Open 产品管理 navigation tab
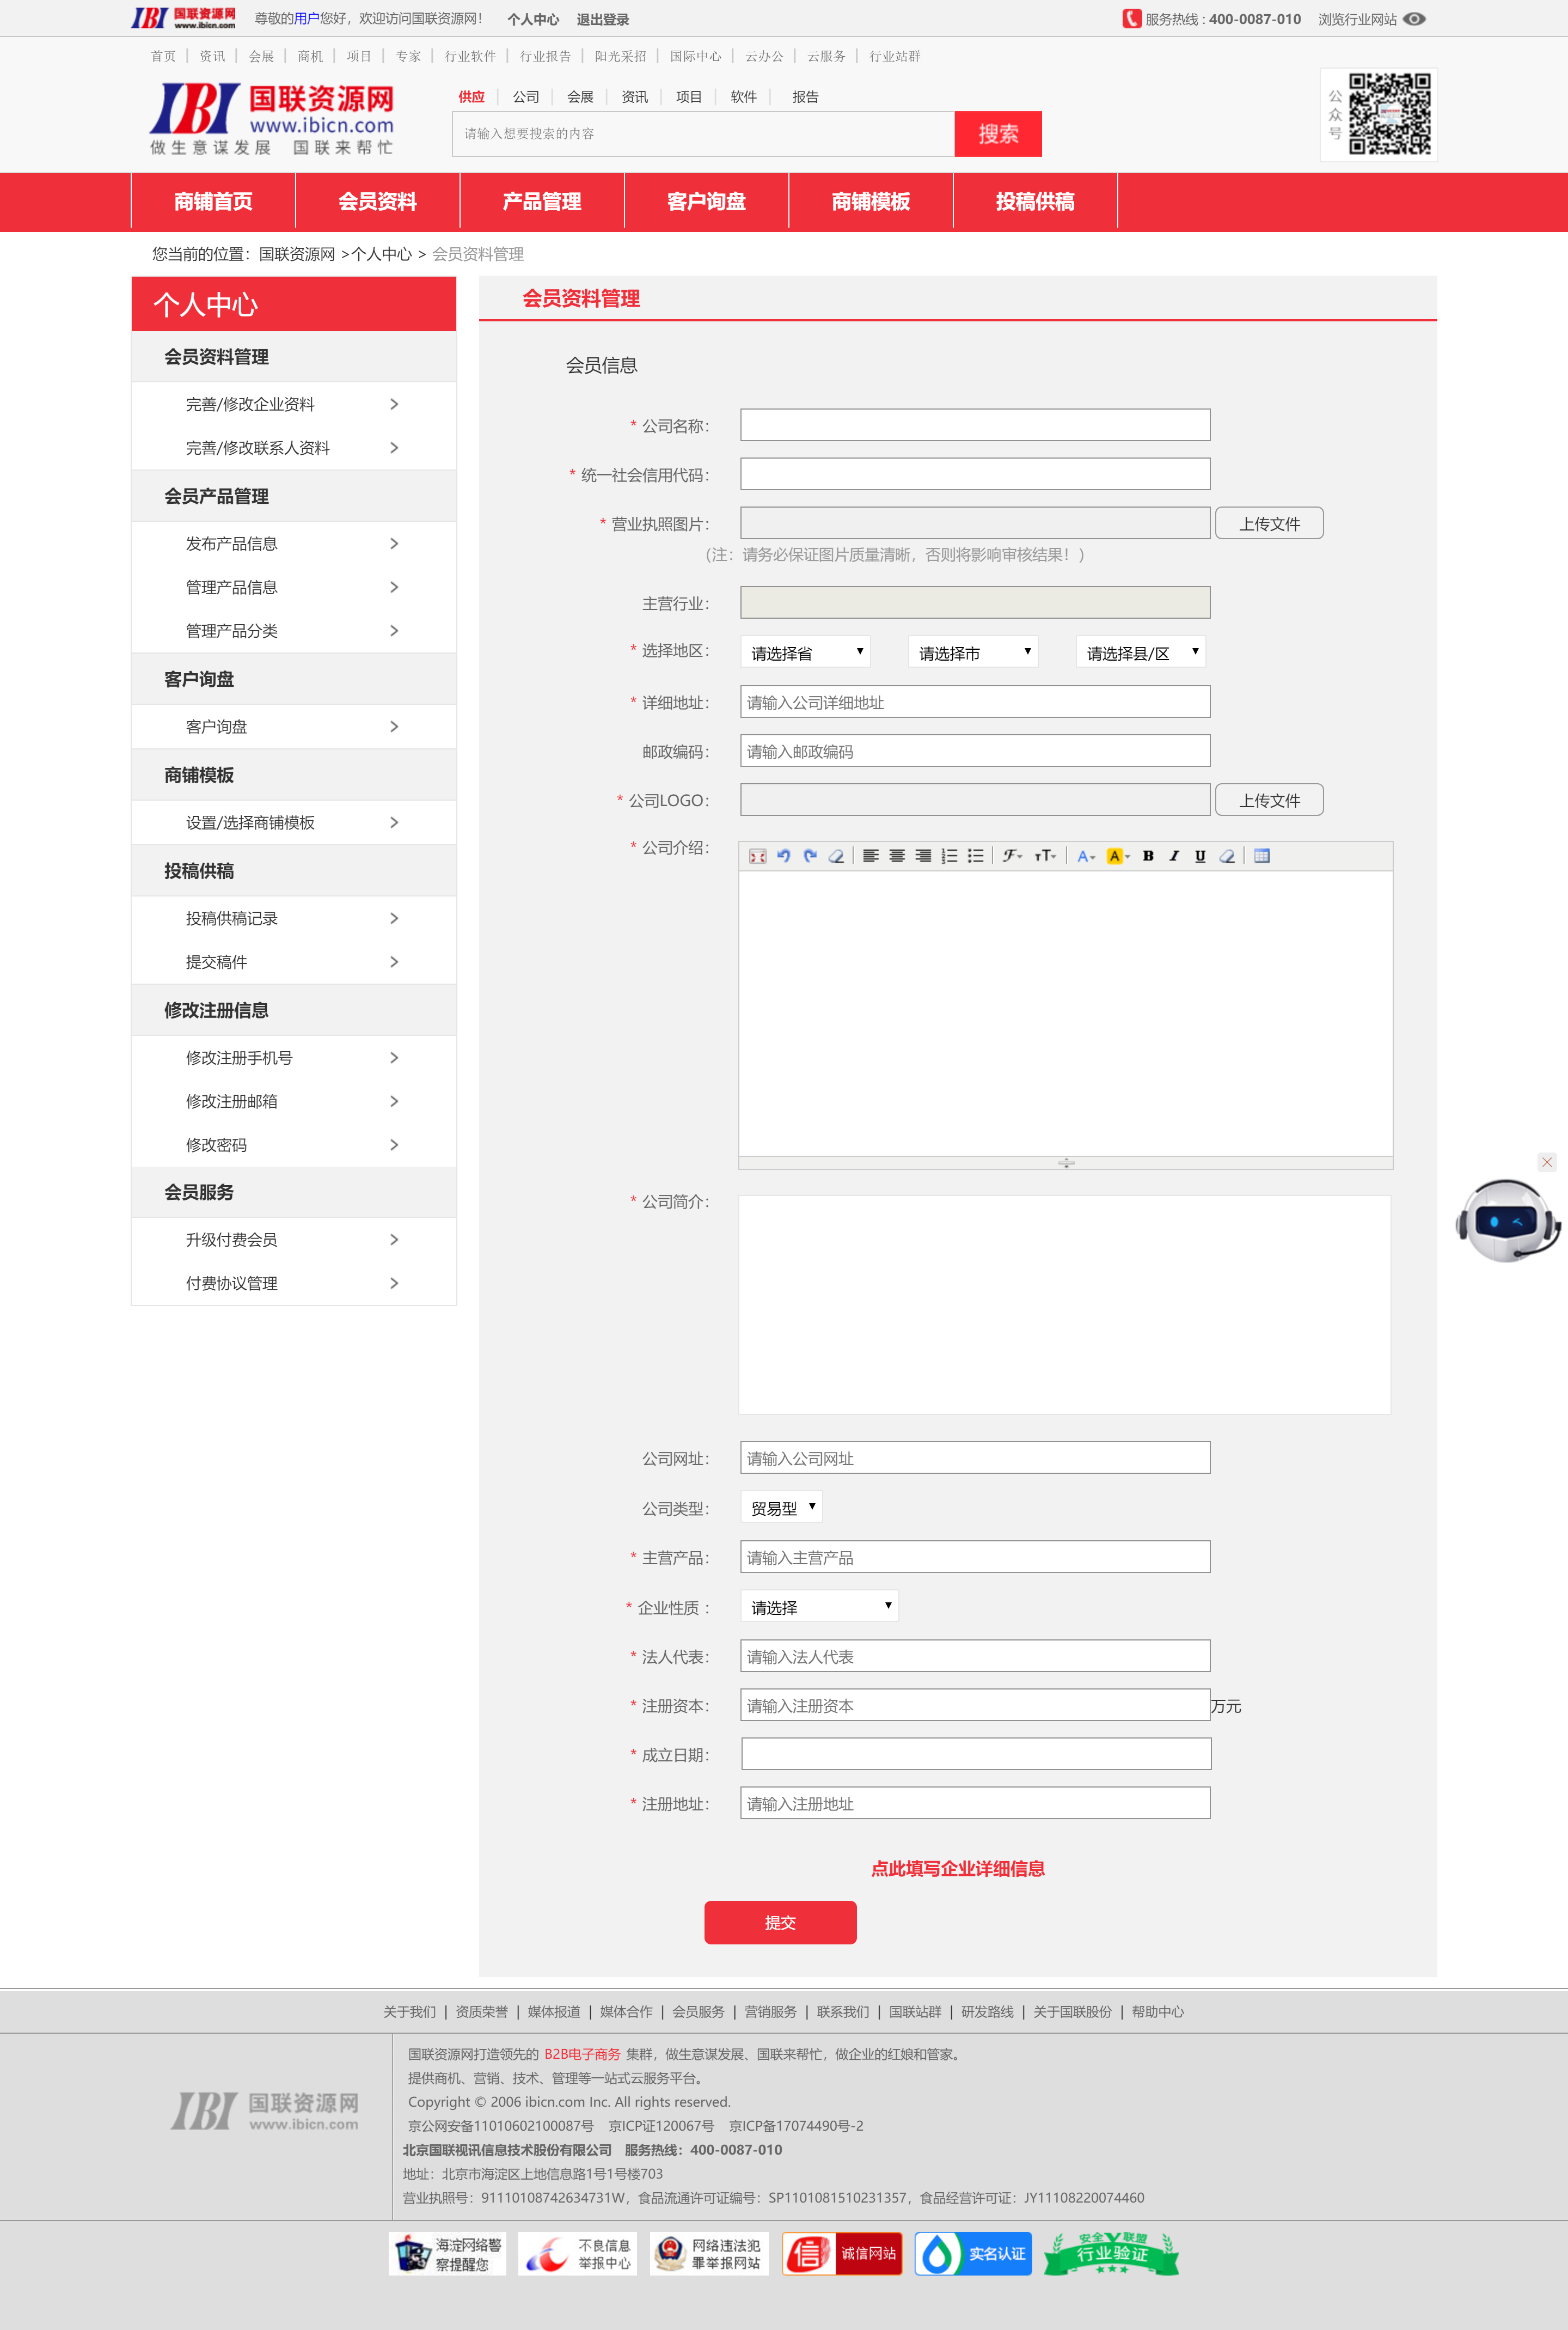 [541, 201]
